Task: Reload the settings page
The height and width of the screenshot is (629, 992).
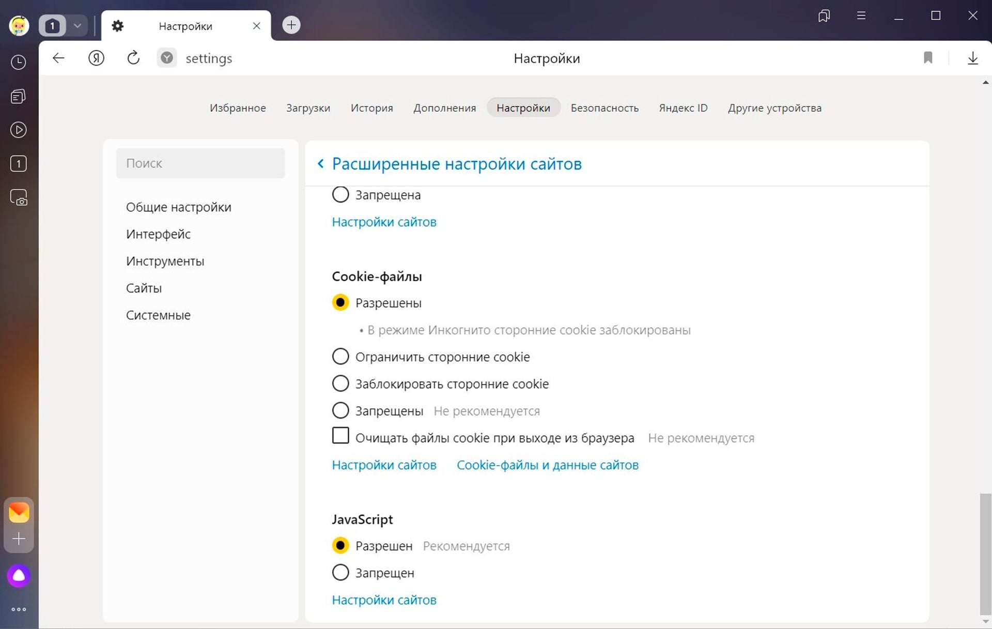Action: [x=133, y=58]
